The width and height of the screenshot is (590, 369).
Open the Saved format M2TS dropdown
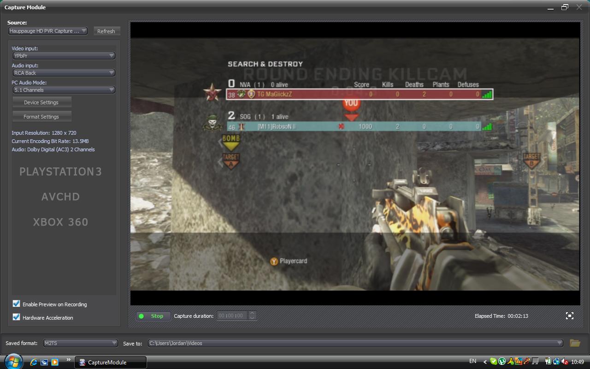click(81, 343)
